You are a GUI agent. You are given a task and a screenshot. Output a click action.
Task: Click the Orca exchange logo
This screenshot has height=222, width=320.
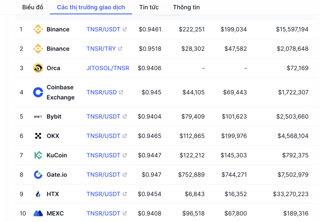38,68
